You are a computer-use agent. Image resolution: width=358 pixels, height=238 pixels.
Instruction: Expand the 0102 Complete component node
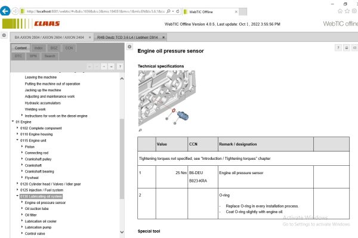[17, 128]
